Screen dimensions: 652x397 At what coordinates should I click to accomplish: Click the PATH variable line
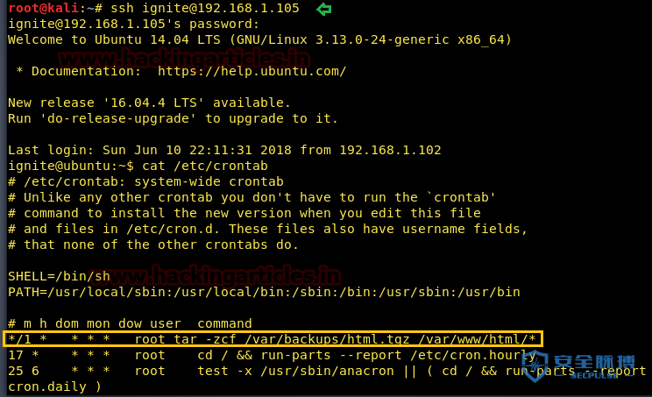(x=264, y=292)
